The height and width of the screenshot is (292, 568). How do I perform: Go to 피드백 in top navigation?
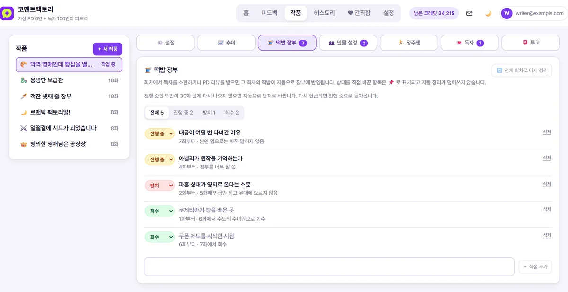coord(269,13)
